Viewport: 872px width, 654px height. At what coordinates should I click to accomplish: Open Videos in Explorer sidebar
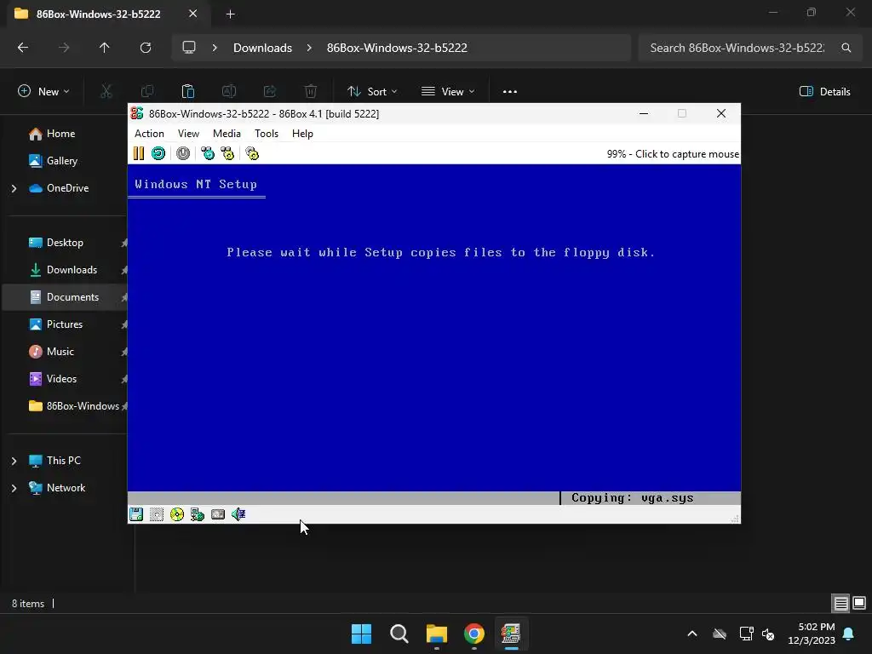click(61, 379)
